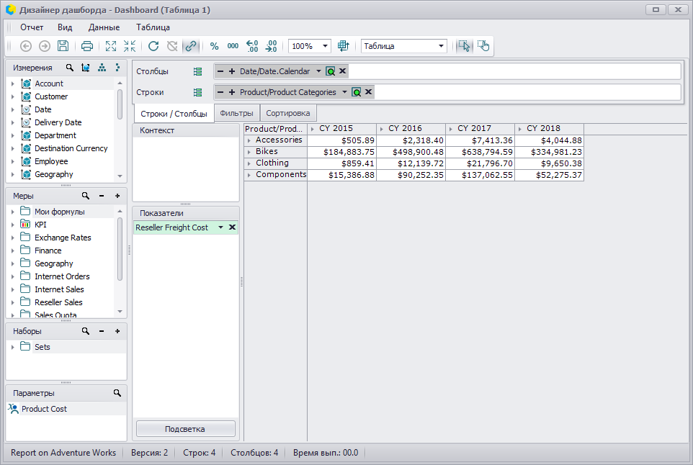693x465 pixels.
Task: Click the second decimal places arrow icon
Action: 271,46
